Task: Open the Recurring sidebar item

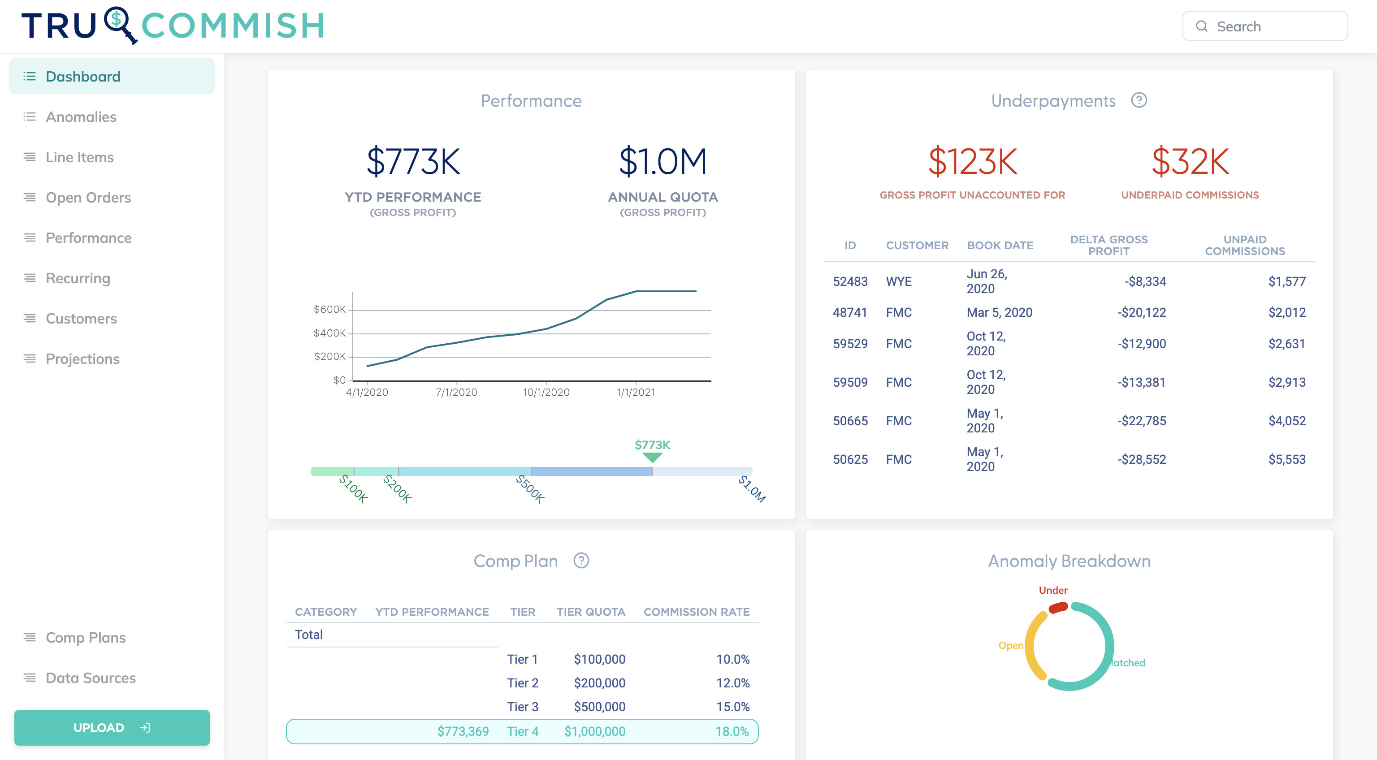Action: [x=78, y=278]
